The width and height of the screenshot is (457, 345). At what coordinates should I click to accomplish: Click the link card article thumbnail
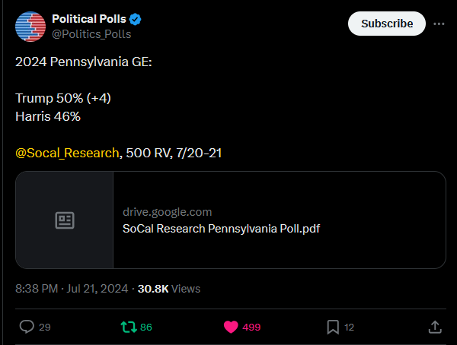click(65, 220)
